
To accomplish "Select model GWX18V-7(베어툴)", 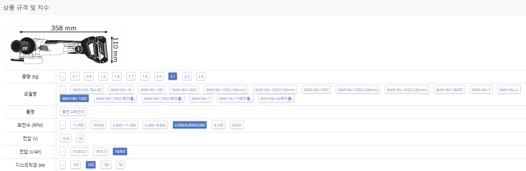I will click(235, 98).
